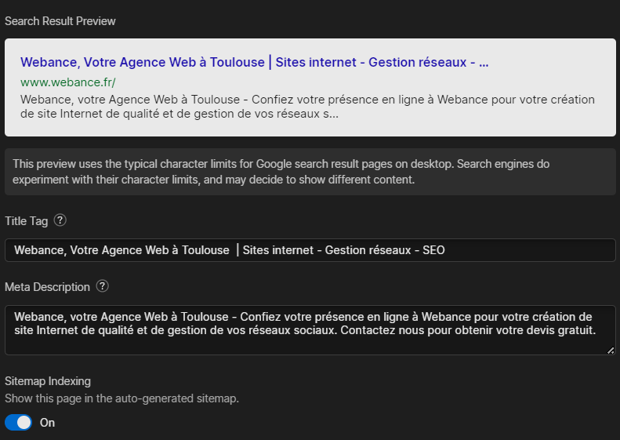Select the 'Search Result Preview' heading
The image size is (620, 440).
click(x=60, y=21)
